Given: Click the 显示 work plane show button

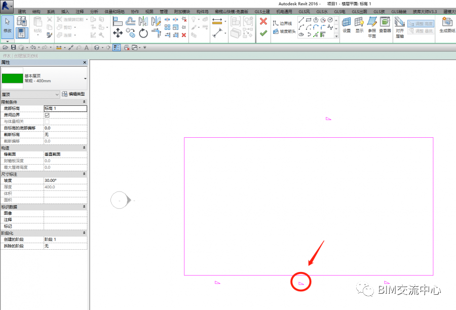Looking at the screenshot, I should pyautogui.click(x=359, y=25).
